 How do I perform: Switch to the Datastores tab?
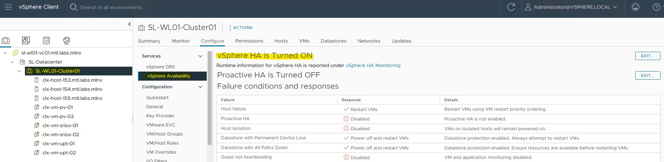[x=333, y=41]
